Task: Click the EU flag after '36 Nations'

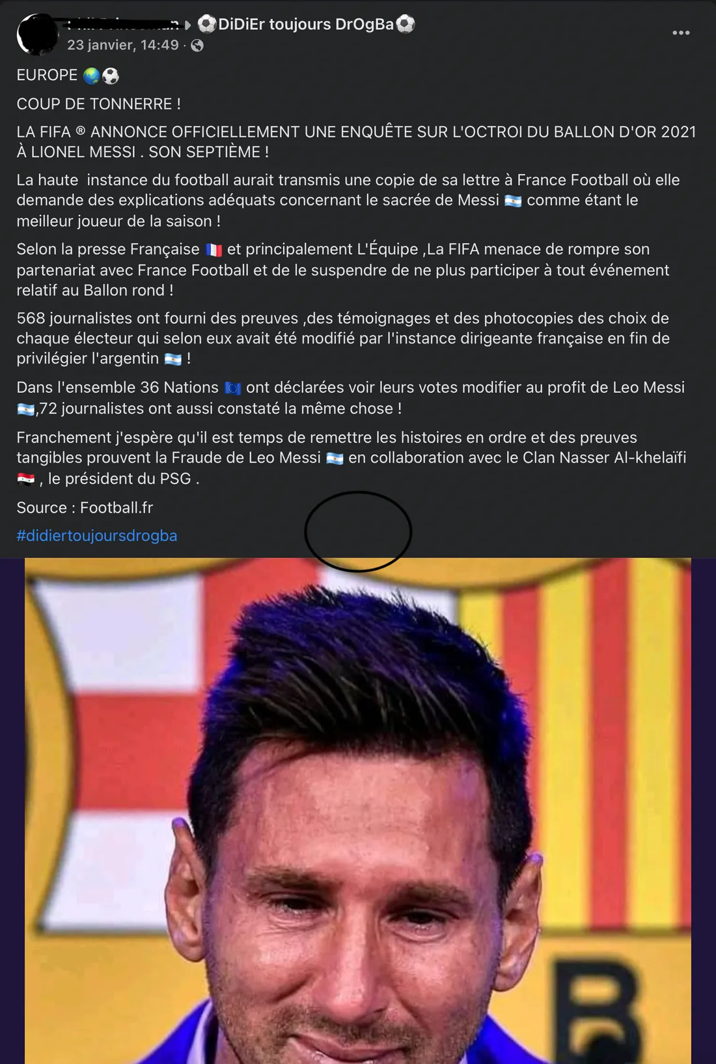Action: (232, 388)
